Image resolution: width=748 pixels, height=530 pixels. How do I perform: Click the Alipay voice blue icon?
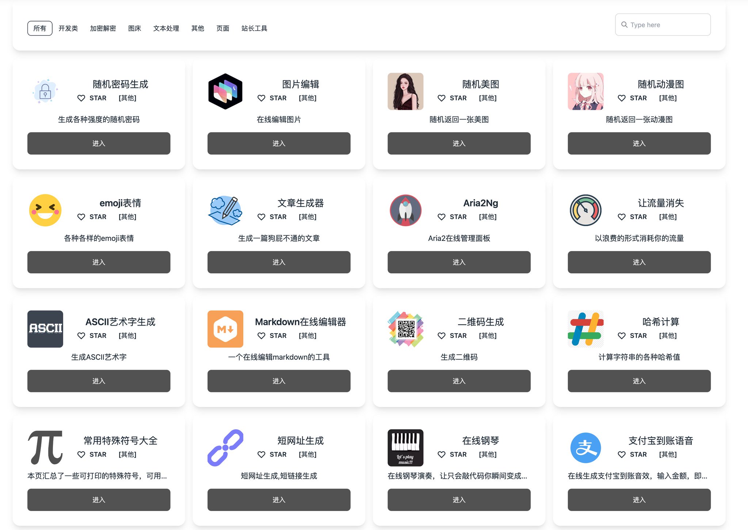click(x=585, y=448)
